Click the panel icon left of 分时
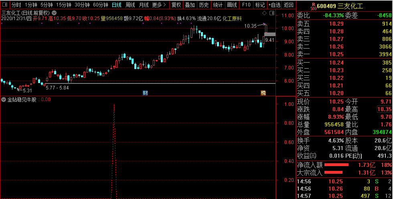Screen dimensions: 393x199 point(5,5)
